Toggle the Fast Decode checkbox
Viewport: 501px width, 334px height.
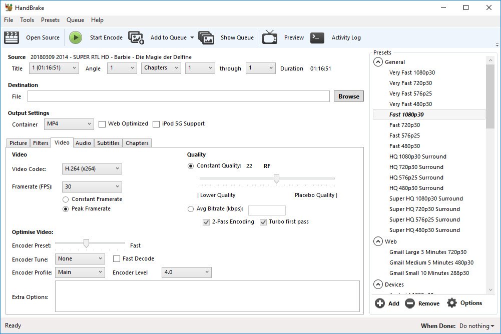(117, 259)
